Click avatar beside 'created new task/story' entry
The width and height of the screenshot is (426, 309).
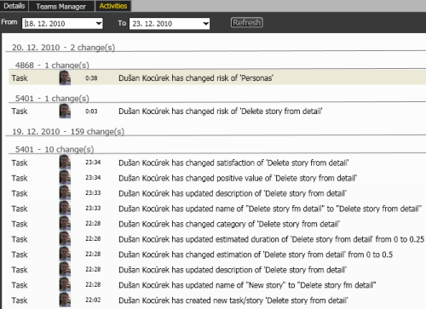click(x=65, y=300)
